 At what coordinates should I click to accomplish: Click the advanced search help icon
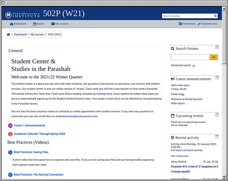click(x=193, y=66)
